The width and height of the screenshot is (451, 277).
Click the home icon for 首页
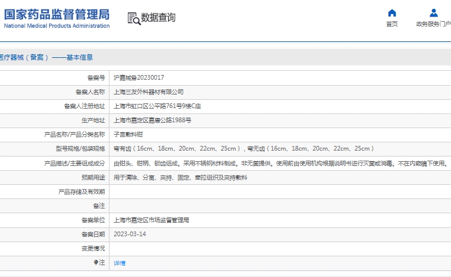click(x=392, y=13)
